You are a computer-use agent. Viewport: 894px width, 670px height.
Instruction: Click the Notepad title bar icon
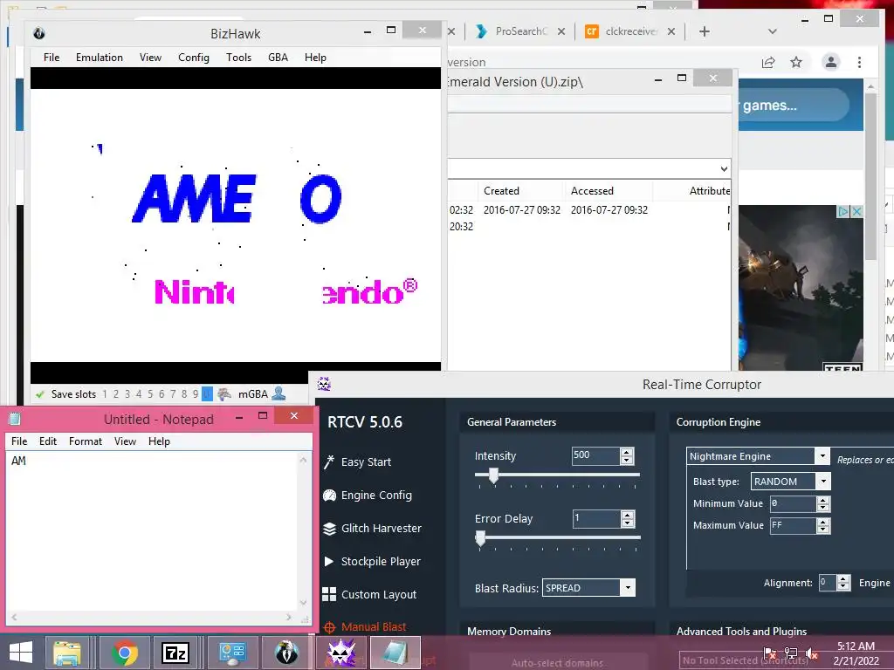[15, 419]
